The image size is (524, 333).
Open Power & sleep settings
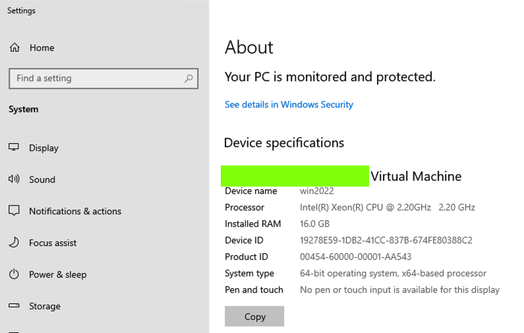[x=57, y=274]
